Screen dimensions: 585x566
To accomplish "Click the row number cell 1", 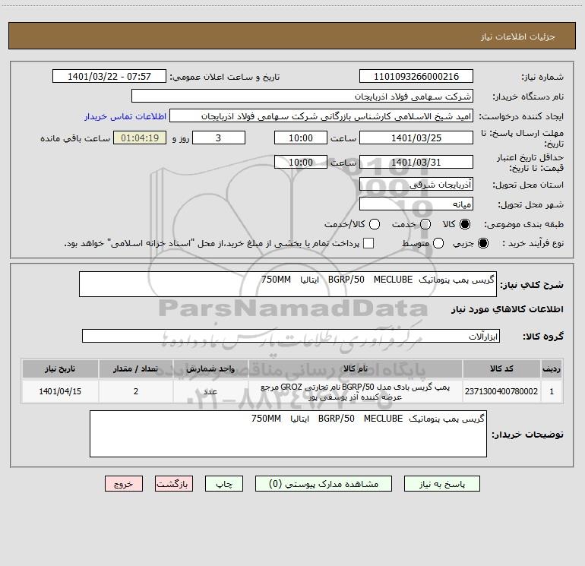I will 552,391.
